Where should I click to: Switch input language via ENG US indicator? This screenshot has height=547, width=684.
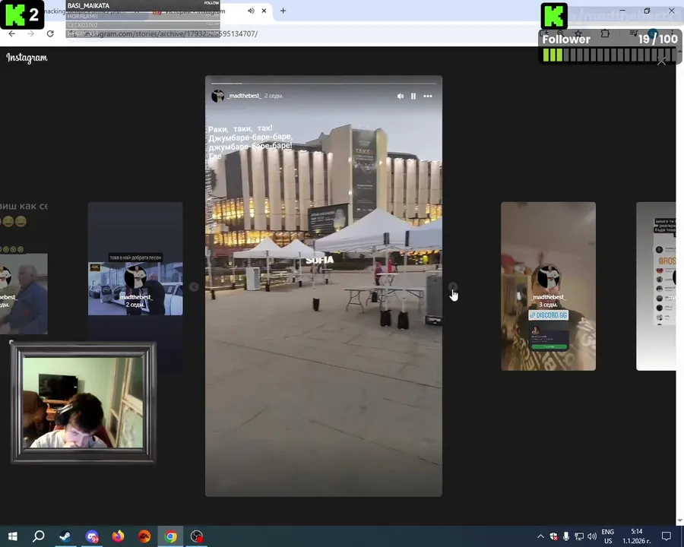point(608,536)
